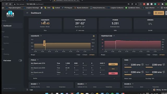Toggle the Find miner switch

pyautogui.click(x=20, y=61)
